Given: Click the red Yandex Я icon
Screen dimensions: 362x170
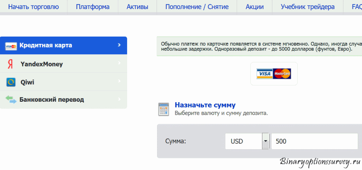Looking at the screenshot, I should click(x=10, y=64).
